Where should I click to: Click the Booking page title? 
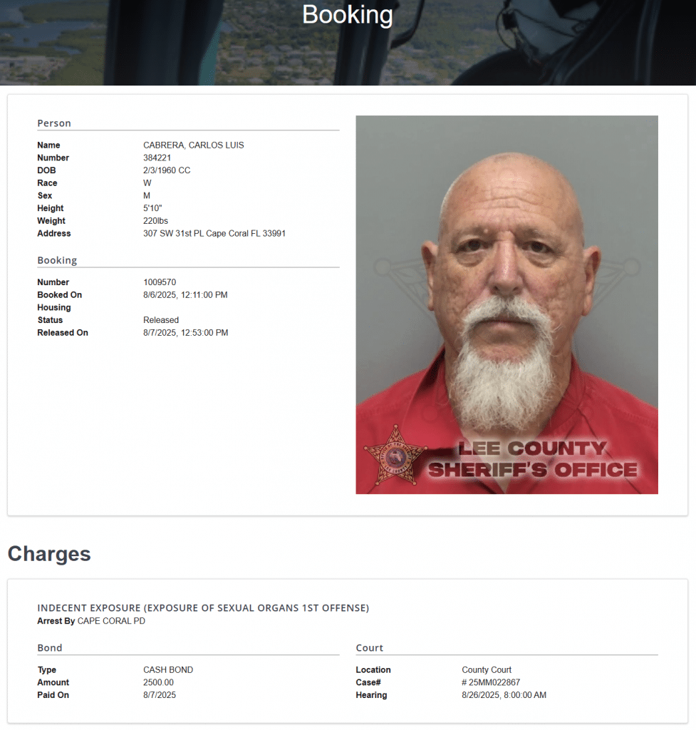click(348, 14)
